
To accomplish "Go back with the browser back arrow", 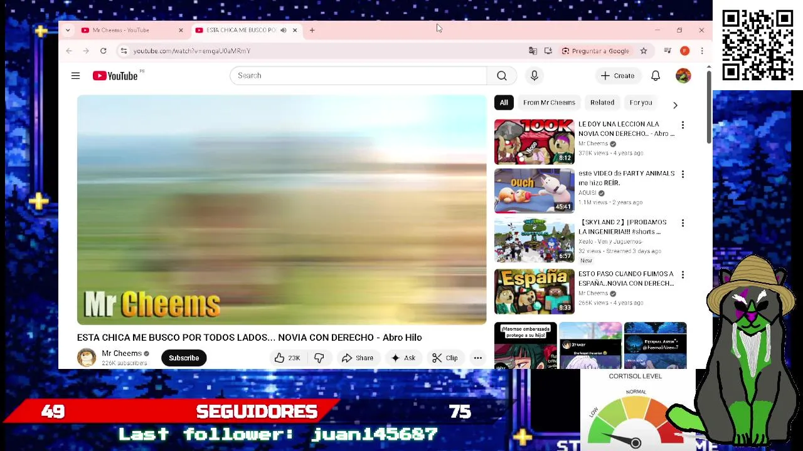I will click(x=69, y=51).
